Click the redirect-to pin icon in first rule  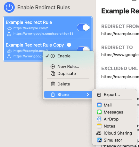[9, 34]
